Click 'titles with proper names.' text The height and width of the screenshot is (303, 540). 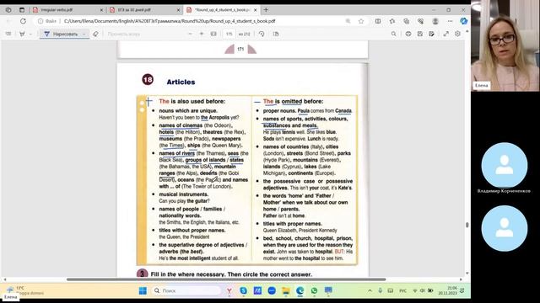(293, 224)
